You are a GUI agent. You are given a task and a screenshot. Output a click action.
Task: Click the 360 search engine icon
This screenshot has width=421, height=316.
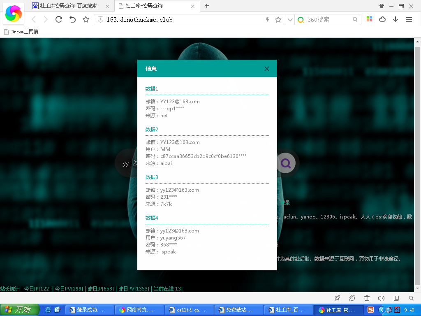[x=301, y=20]
